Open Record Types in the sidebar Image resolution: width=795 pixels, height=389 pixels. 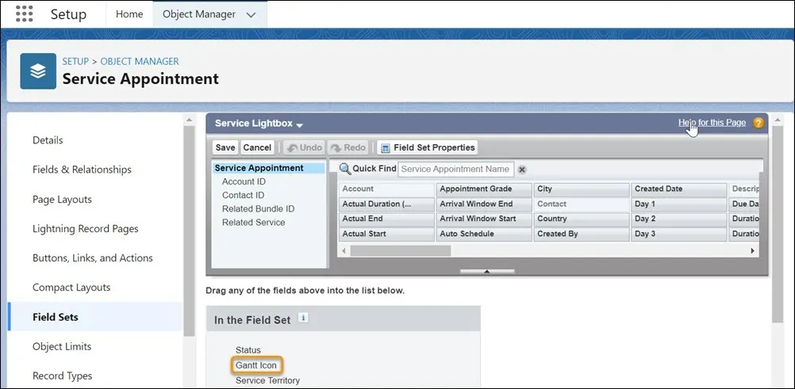pyautogui.click(x=62, y=376)
